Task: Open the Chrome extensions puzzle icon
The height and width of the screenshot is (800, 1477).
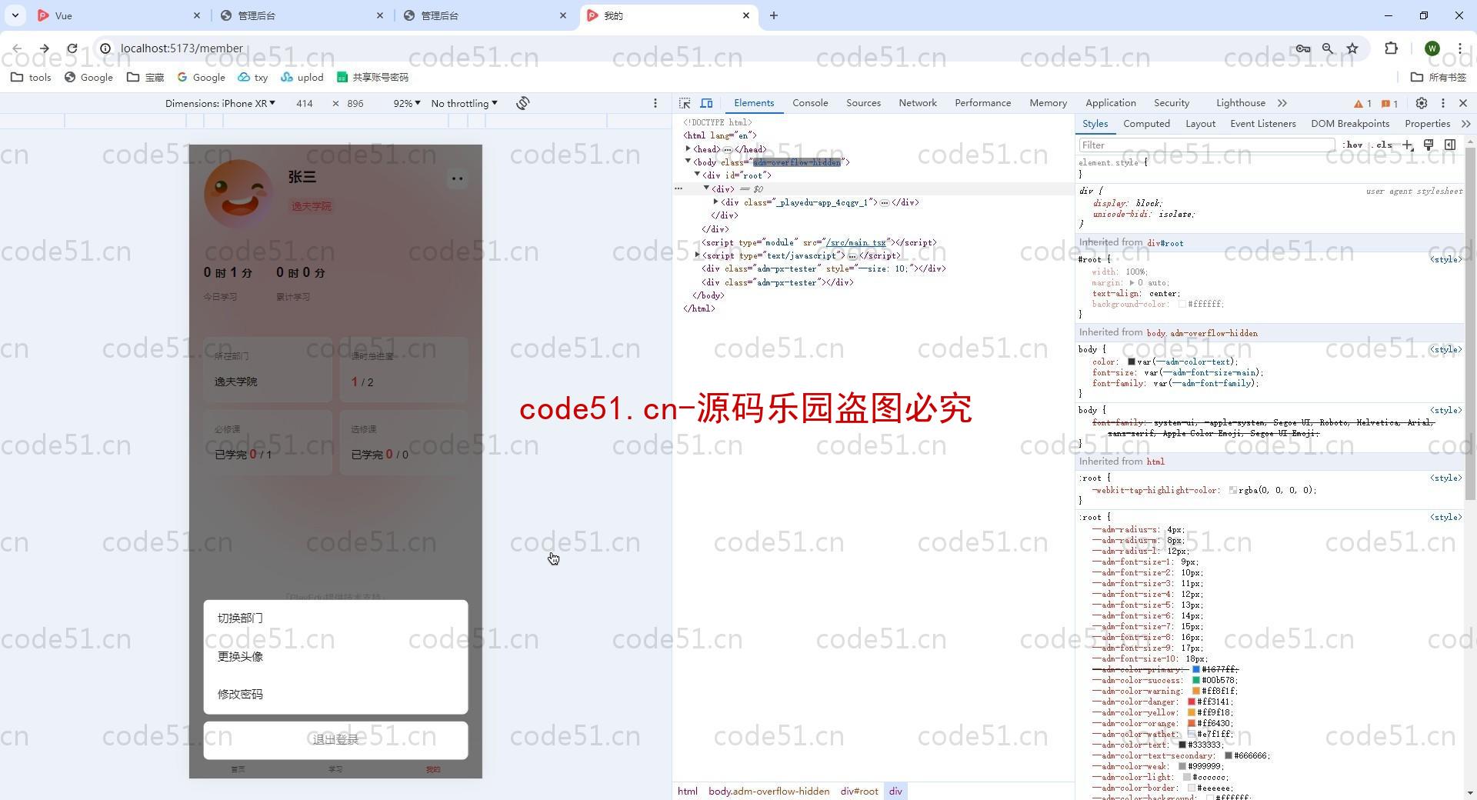Action: tap(1391, 48)
